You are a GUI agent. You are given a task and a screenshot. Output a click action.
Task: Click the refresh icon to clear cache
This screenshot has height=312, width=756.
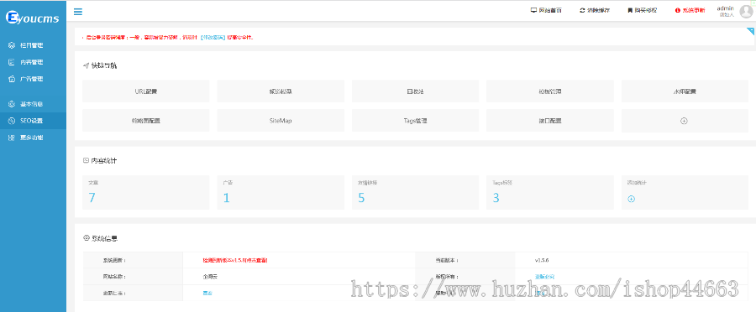pyautogui.click(x=582, y=10)
